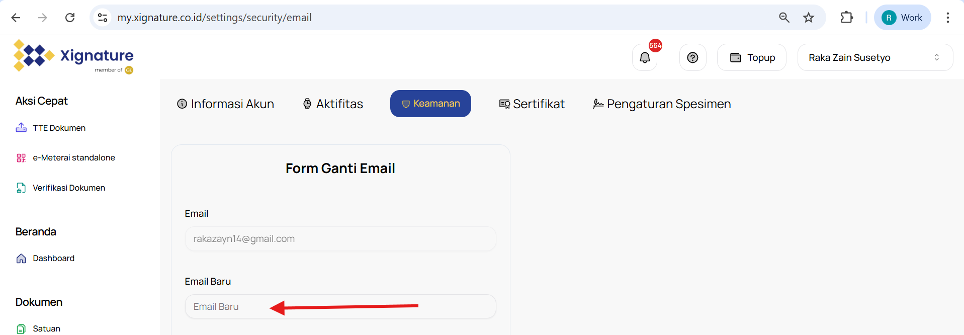The image size is (964, 335).
Task: Go back to previous page
Action: pos(16,18)
